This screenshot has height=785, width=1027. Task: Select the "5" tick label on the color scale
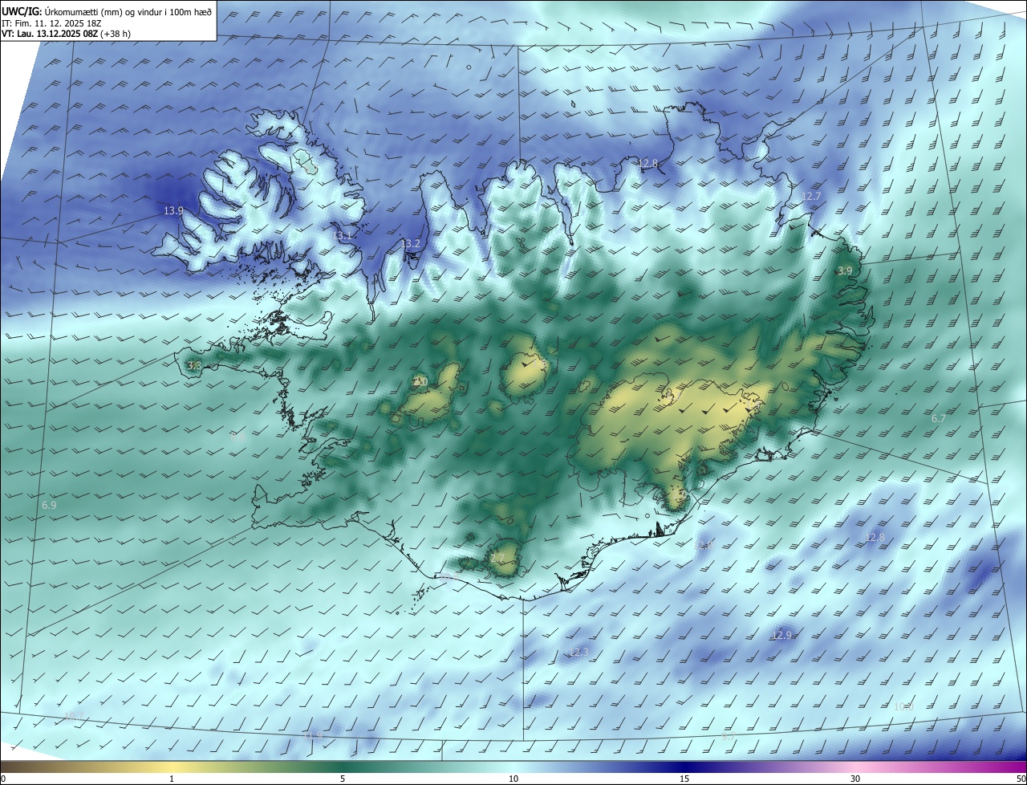coord(343,779)
